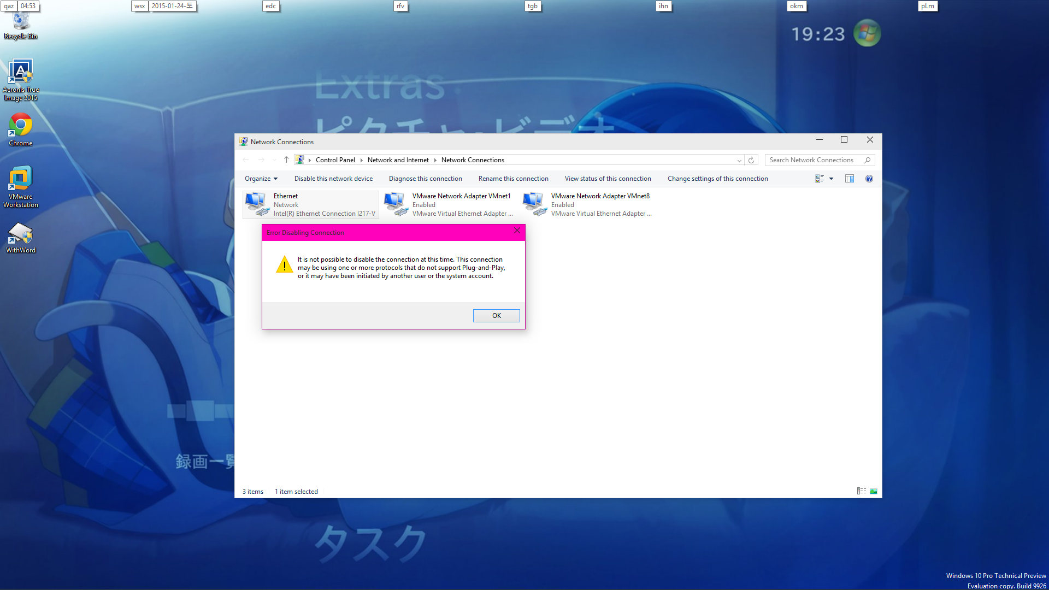Click the '3 items' status bar text
Image resolution: width=1049 pixels, height=590 pixels.
pyautogui.click(x=253, y=492)
